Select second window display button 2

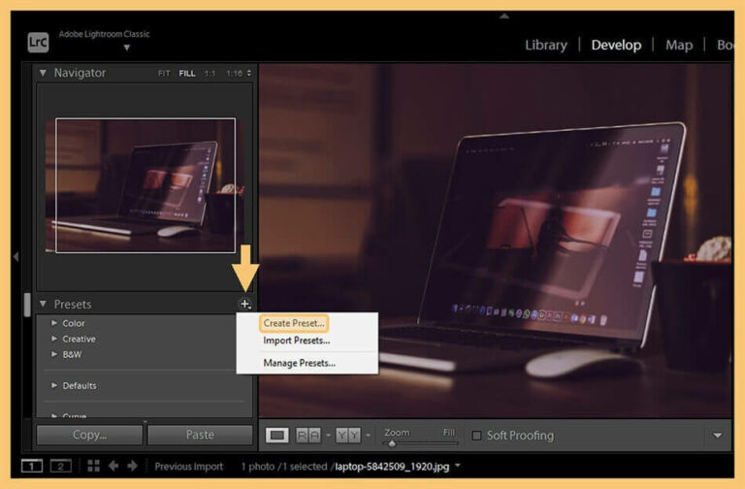pos(61,466)
